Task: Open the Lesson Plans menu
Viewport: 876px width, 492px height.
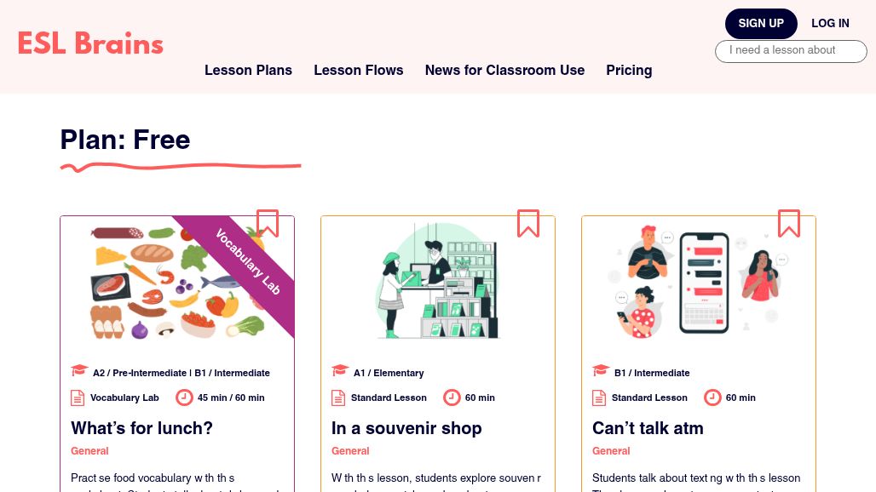Action: point(248,71)
